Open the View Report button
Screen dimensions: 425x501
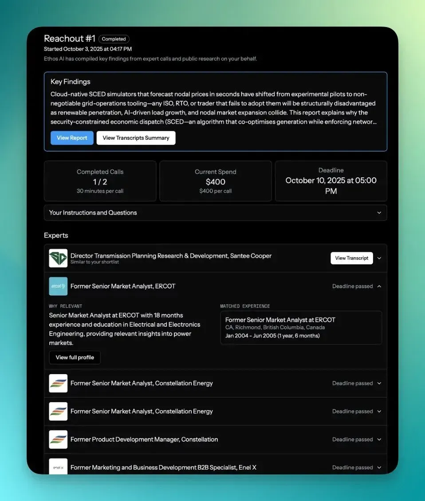point(72,138)
